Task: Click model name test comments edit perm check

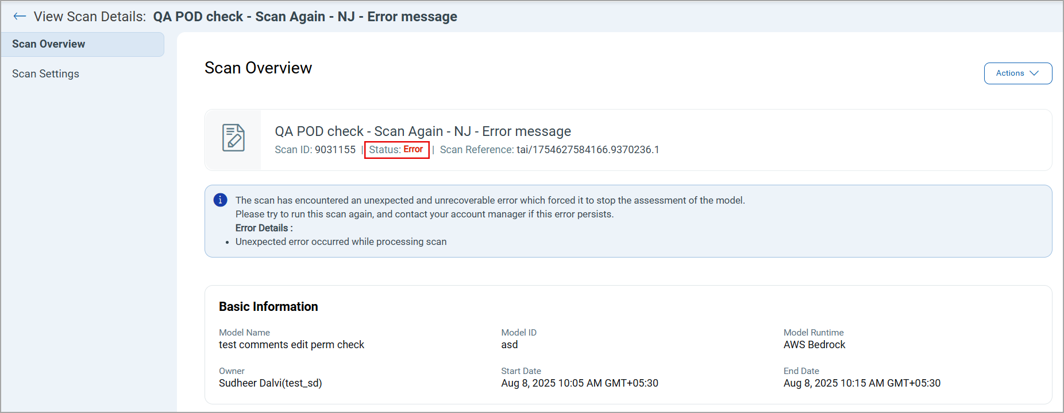Action: click(x=291, y=345)
